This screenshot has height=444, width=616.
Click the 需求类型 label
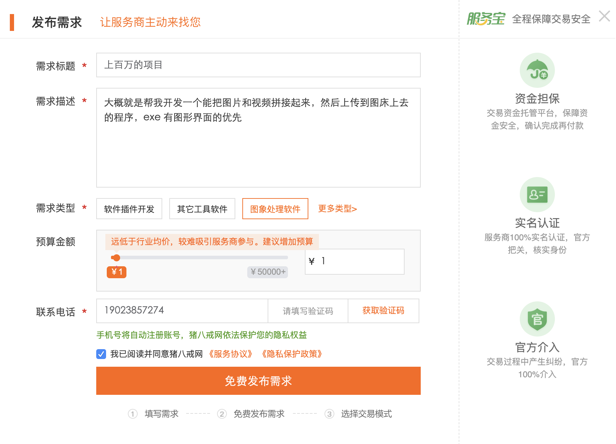point(55,208)
